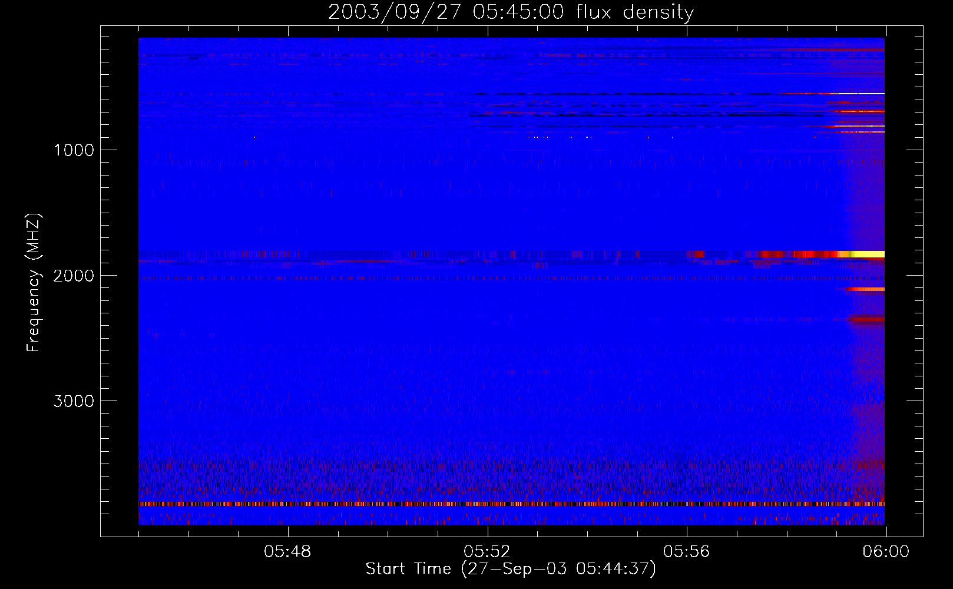
Task: Click the red emission band just above 2000 MHz tick at right edge
Action: point(865,289)
